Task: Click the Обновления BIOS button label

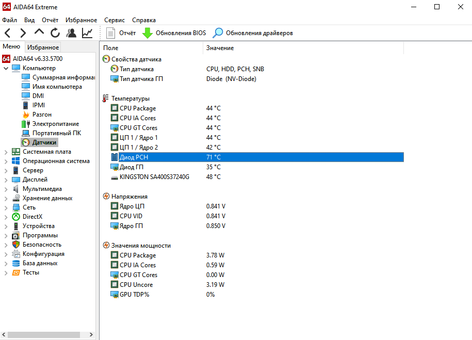Action: [181, 33]
